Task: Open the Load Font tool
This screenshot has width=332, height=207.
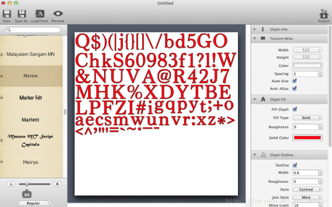Action: tap(40, 14)
